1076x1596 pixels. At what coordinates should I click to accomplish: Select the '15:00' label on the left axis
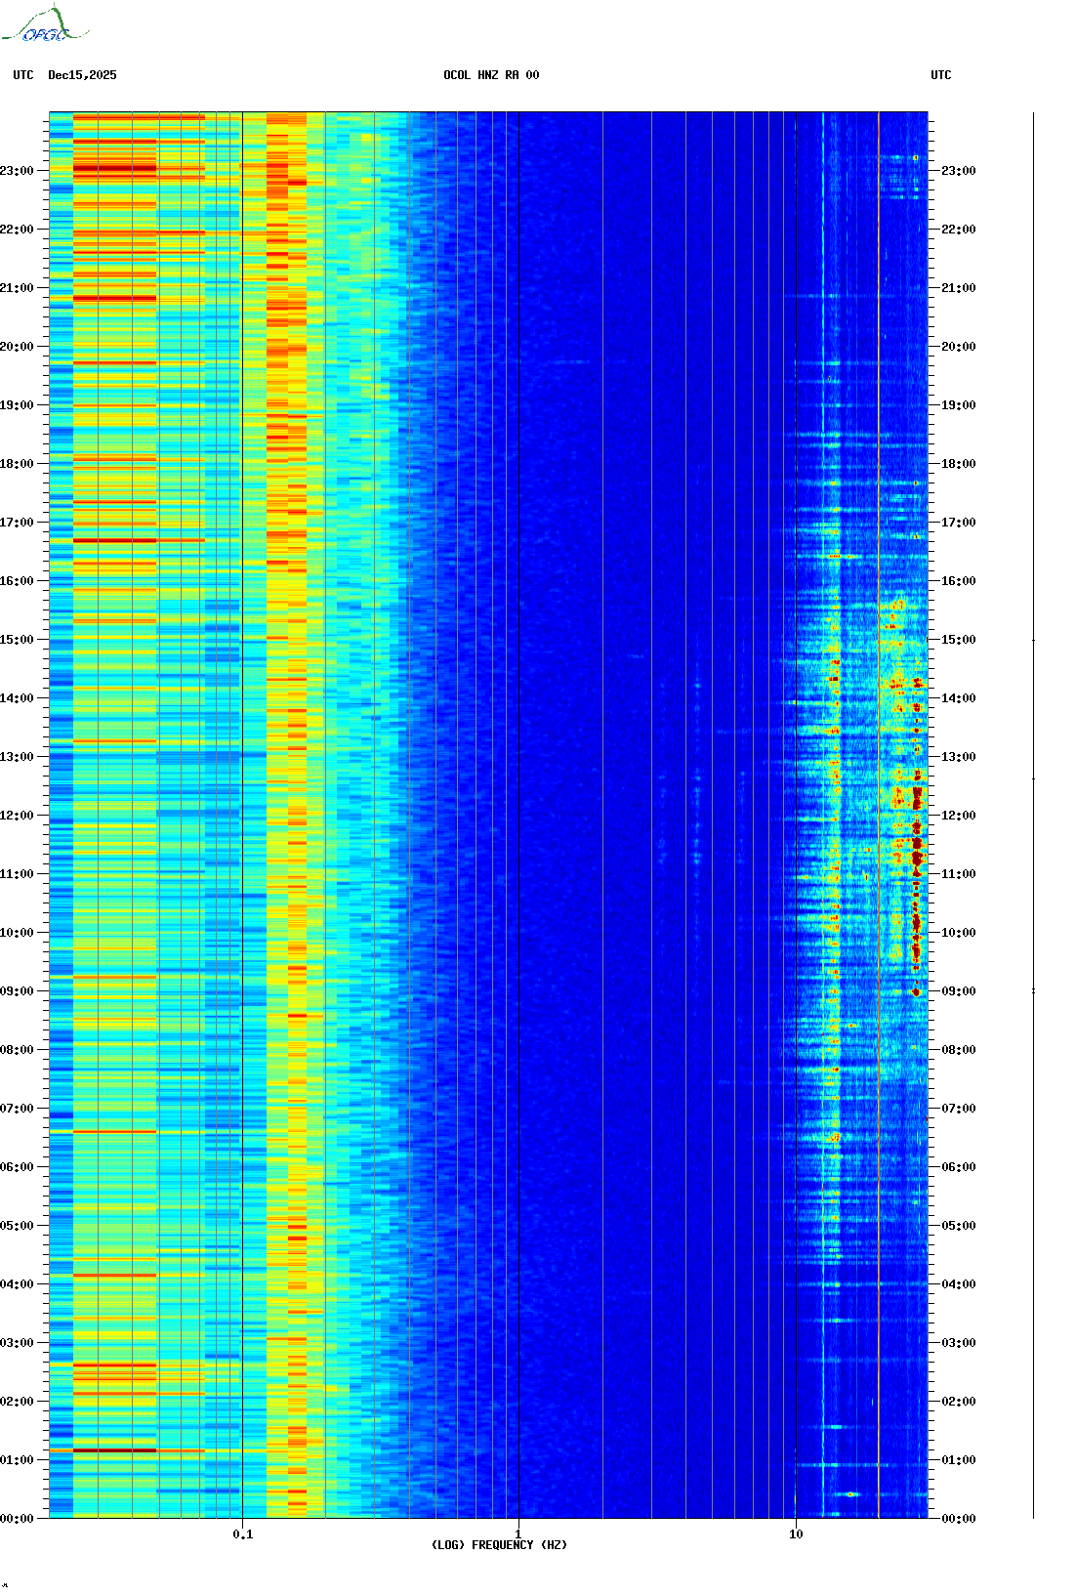pos(17,640)
